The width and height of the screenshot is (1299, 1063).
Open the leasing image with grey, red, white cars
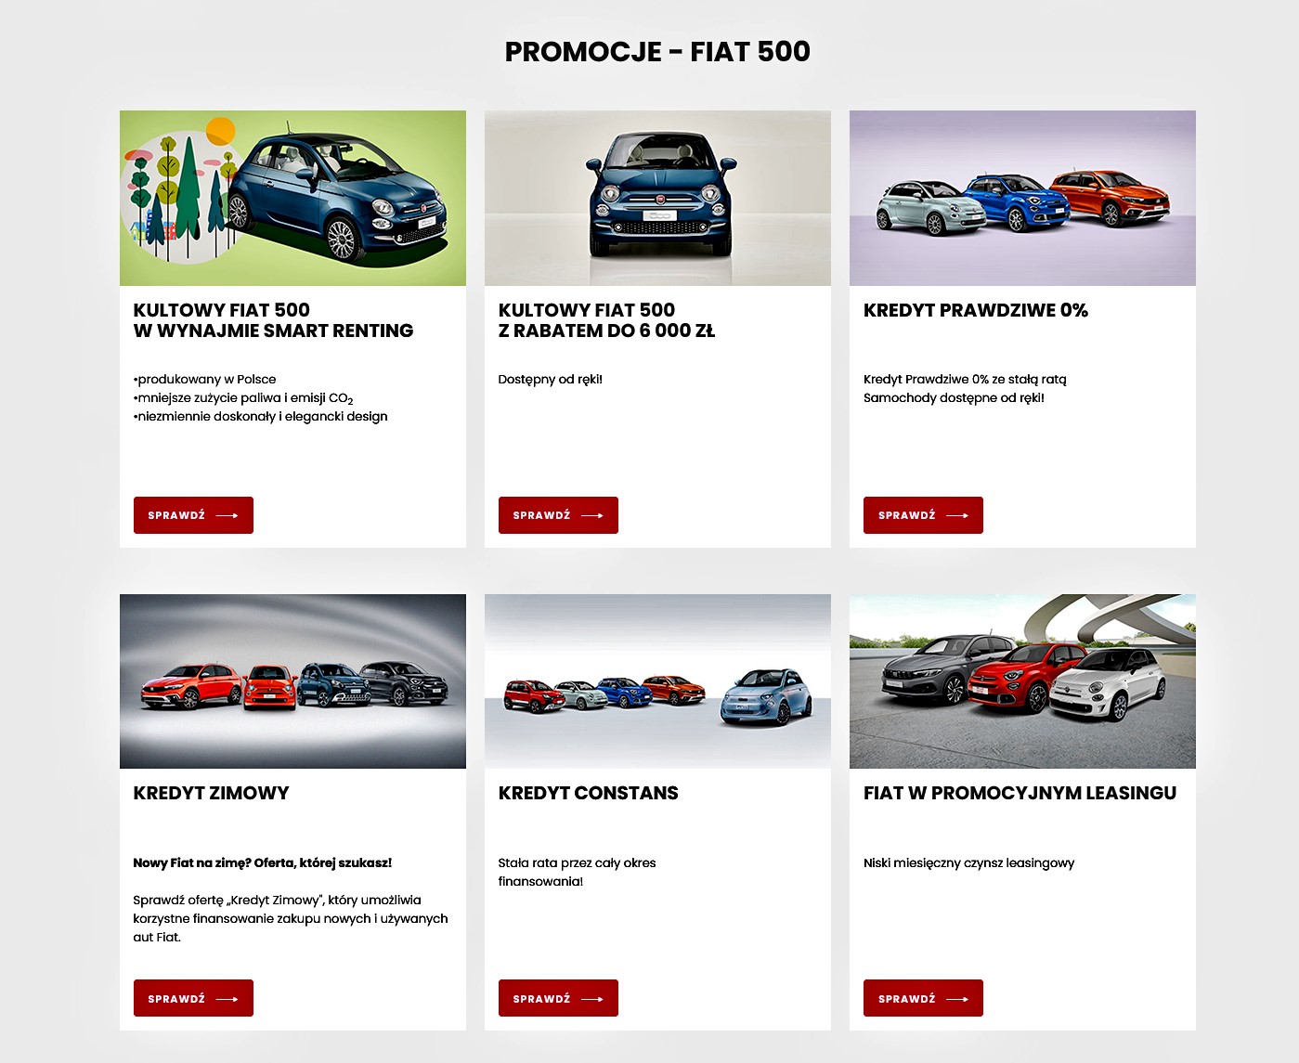[x=1022, y=681]
